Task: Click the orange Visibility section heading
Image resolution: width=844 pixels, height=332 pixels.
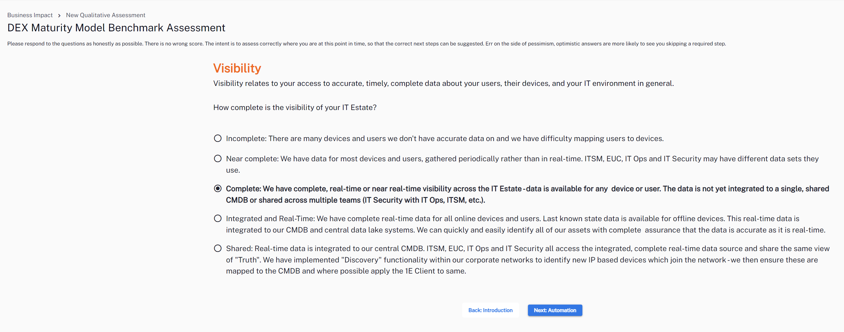Action: [x=237, y=68]
